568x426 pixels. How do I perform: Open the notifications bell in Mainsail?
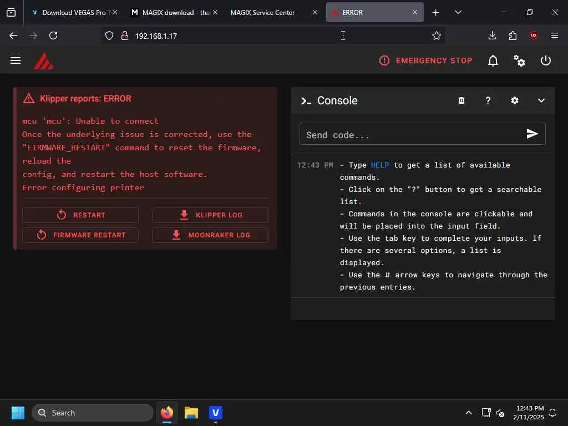coord(493,60)
